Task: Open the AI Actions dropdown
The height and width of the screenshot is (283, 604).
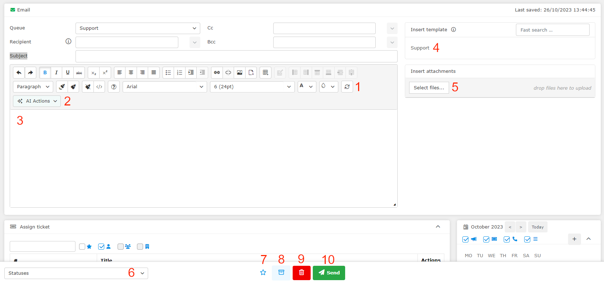Action: point(37,101)
